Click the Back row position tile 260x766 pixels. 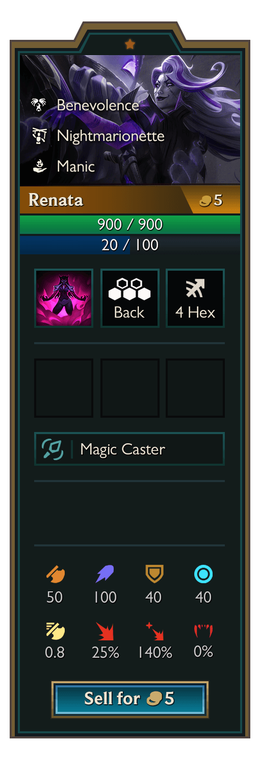click(x=130, y=298)
